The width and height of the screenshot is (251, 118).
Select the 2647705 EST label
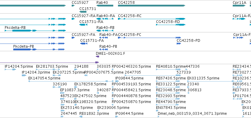[x=133, y=72]
